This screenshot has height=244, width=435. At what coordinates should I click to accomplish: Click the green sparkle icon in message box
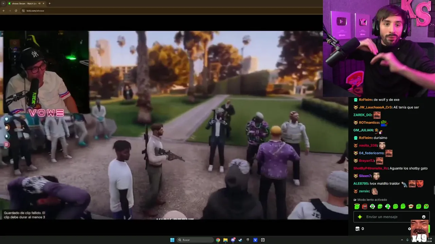[x=360, y=217]
